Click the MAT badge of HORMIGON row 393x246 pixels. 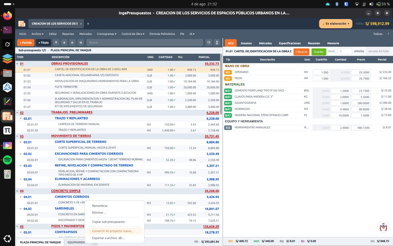click(x=228, y=109)
